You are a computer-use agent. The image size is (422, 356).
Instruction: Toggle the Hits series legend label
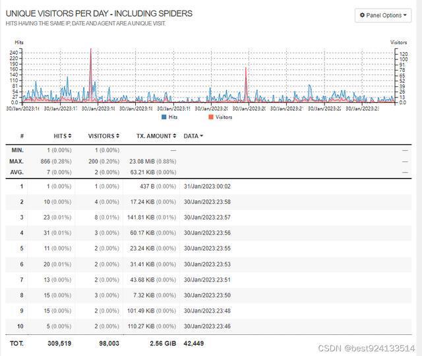pyautogui.click(x=173, y=117)
